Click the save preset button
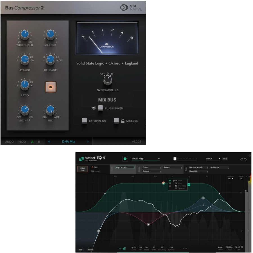This screenshot has height=253, width=253. [x=225, y=159]
